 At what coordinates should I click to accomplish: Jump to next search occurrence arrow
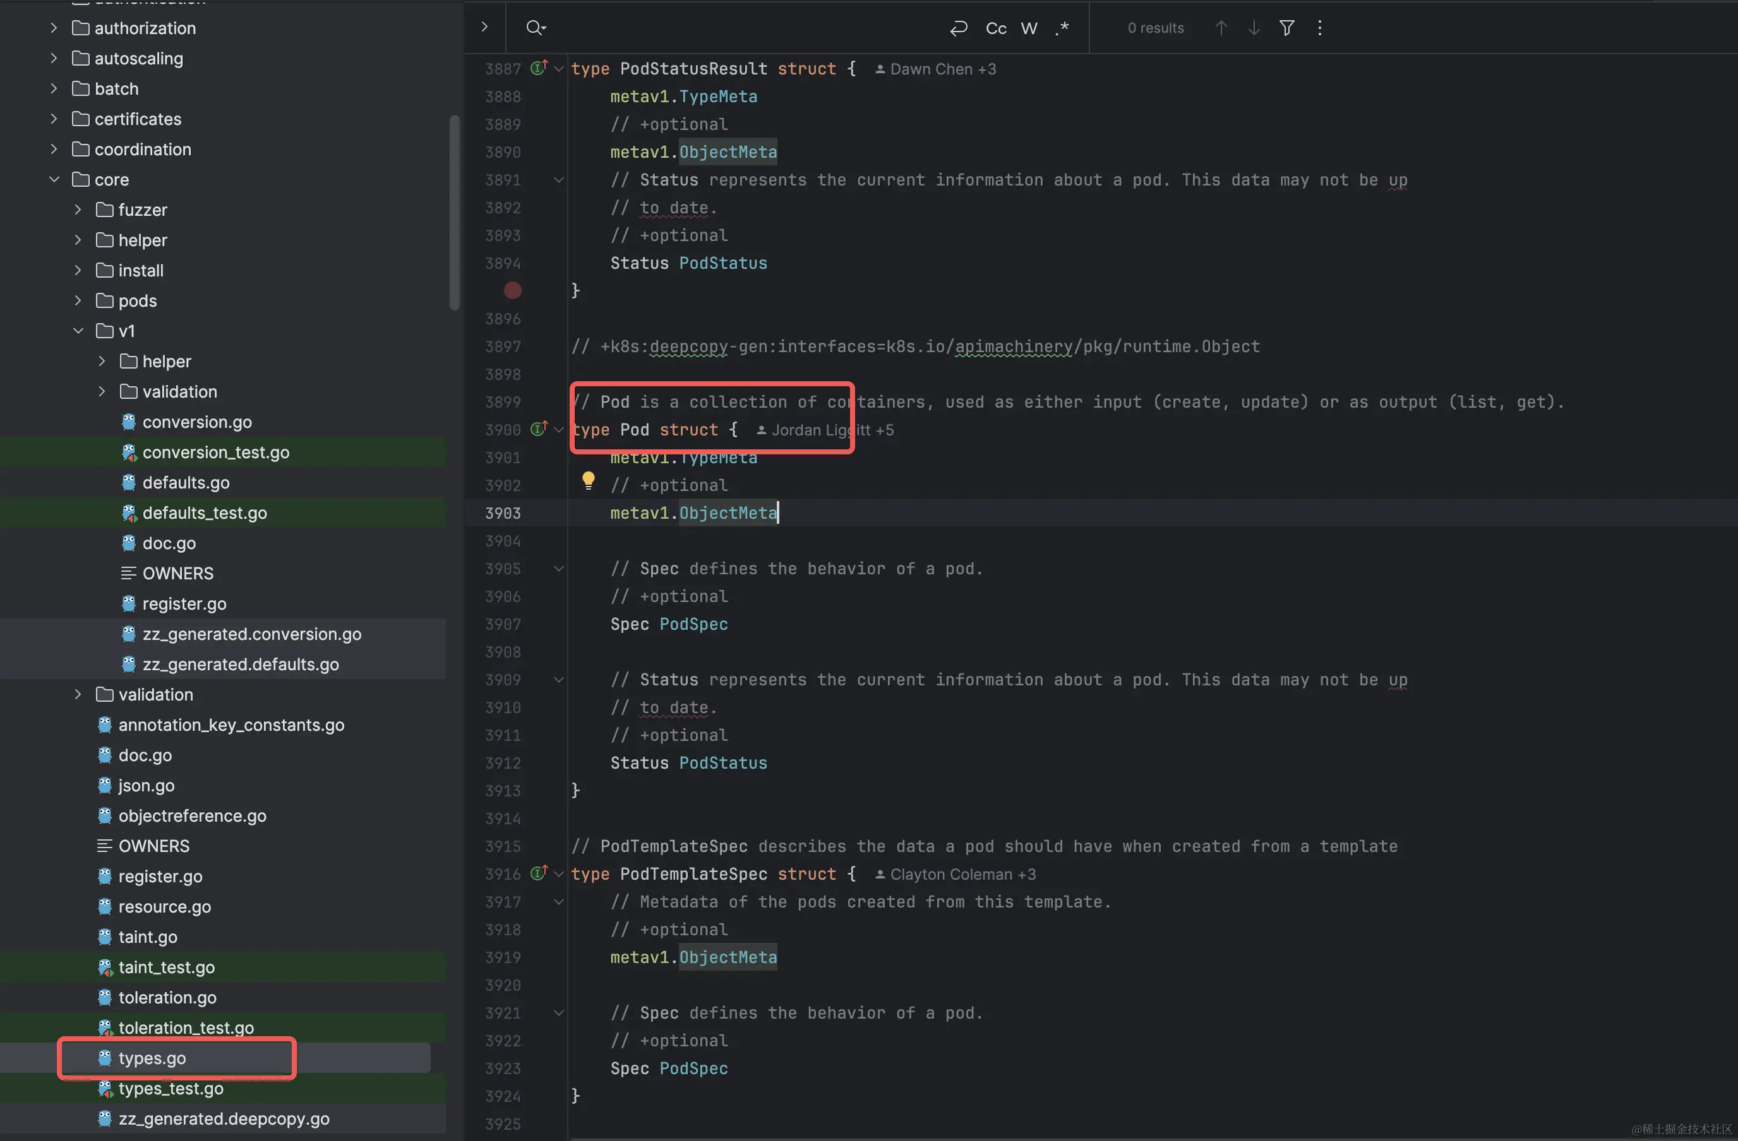[x=1254, y=28]
